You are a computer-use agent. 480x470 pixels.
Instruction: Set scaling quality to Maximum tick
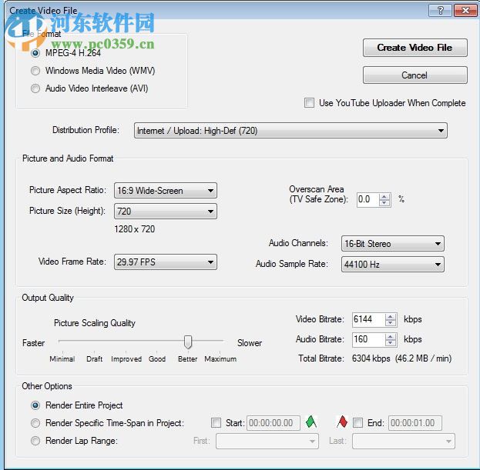pyautogui.click(x=220, y=352)
